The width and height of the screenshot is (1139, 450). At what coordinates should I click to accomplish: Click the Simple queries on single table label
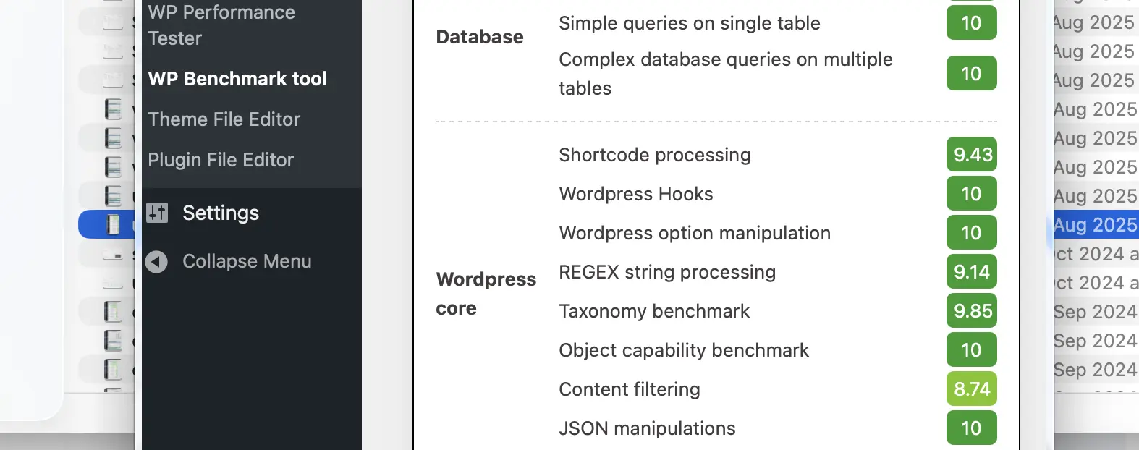click(x=689, y=23)
